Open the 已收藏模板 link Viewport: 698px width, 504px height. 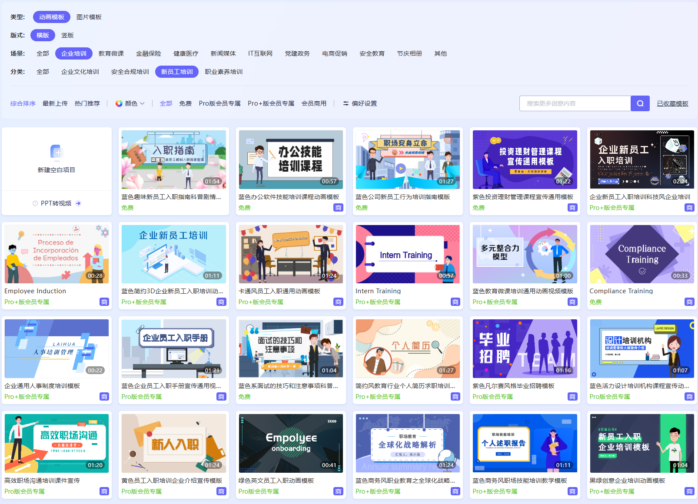672,103
